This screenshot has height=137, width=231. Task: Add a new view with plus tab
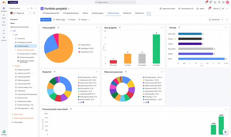[x=149, y=14]
